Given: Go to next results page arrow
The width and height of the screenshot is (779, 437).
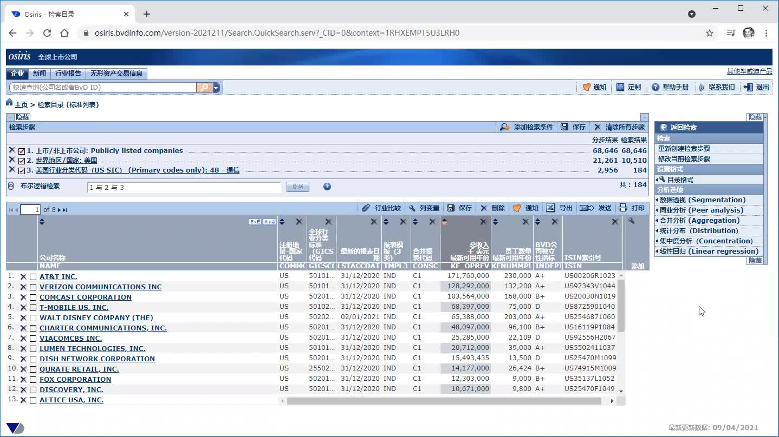Looking at the screenshot, I should [60, 210].
